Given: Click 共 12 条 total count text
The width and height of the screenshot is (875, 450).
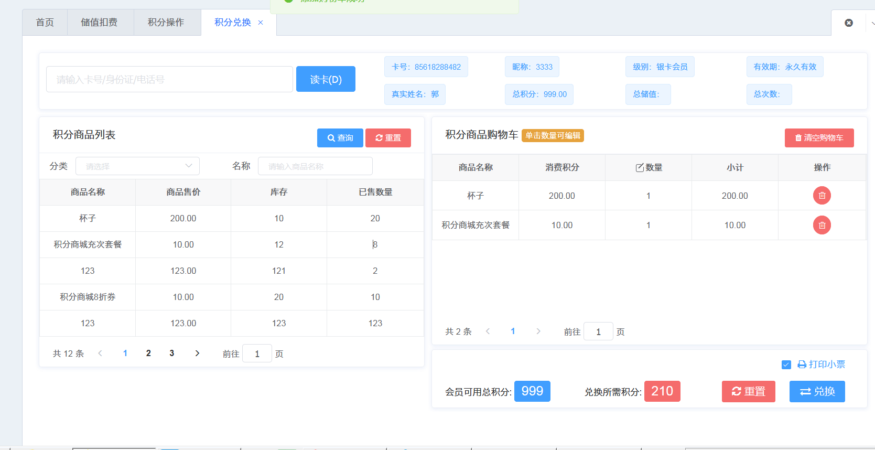Looking at the screenshot, I should (x=68, y=353).
